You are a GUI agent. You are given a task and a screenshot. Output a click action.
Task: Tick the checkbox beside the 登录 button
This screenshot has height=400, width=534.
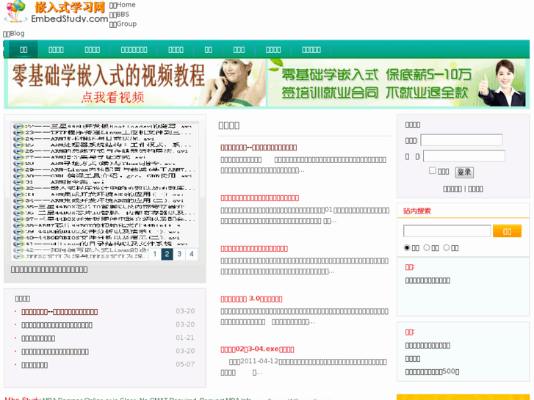coord(432,170)
